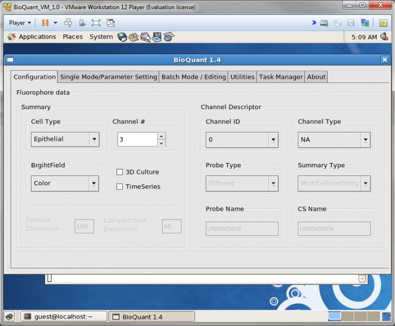Enable the 3D Culture checkbox
The image size is (395, 326).
point(120,172)
